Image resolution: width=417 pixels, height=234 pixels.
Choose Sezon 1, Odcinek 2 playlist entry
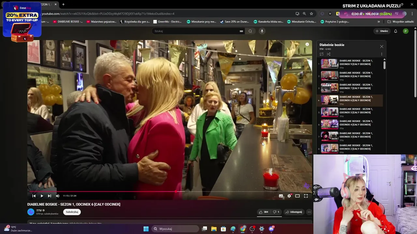point(350,148)
